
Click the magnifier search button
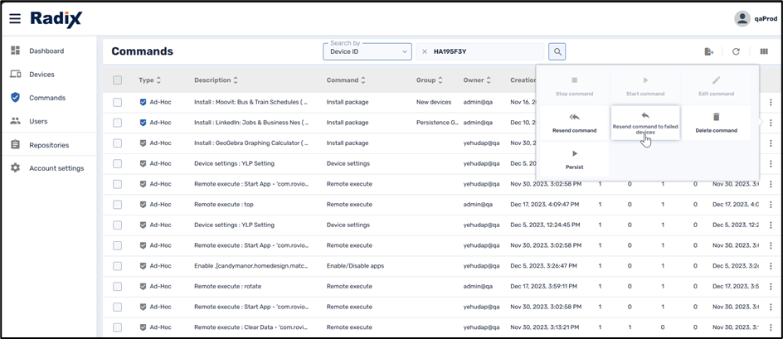[557, 51]
